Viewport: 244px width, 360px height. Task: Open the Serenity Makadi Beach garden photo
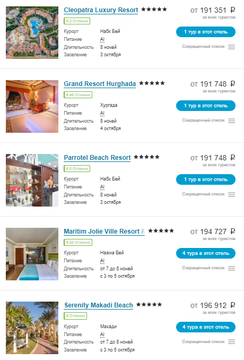point(32,328)
